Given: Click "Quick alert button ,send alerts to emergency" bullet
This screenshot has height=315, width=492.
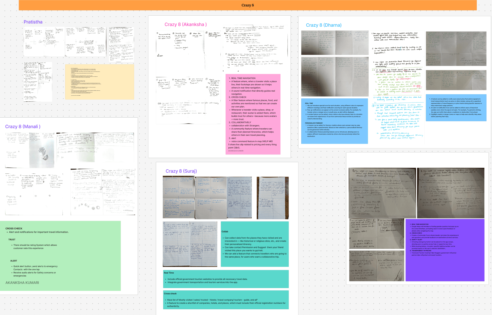Looking at the screenshot, I should coord(35,266).
